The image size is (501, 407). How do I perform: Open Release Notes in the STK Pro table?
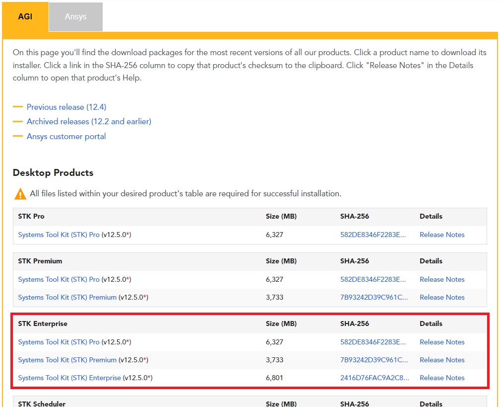point(441,235)
